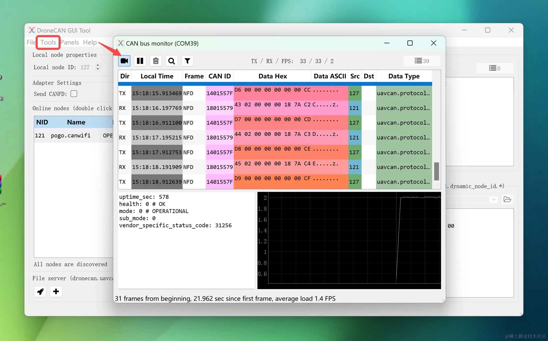This screenshot has height=341, width=548.
Task: Open search in bus monitor
Action: click(x=172, y=61)
